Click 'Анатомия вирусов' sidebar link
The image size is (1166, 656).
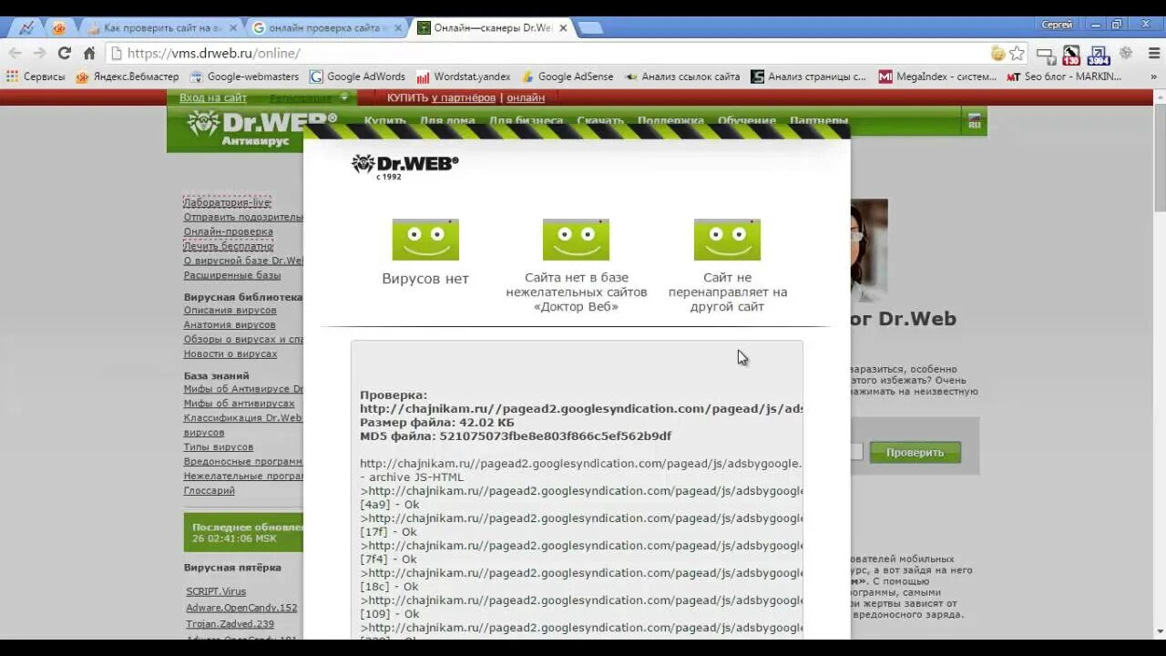point(230,324)
